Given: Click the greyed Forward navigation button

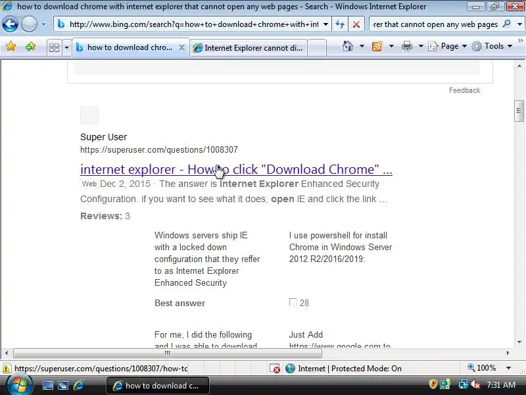Looking at the screenshot, I should (x=29, y=24).
